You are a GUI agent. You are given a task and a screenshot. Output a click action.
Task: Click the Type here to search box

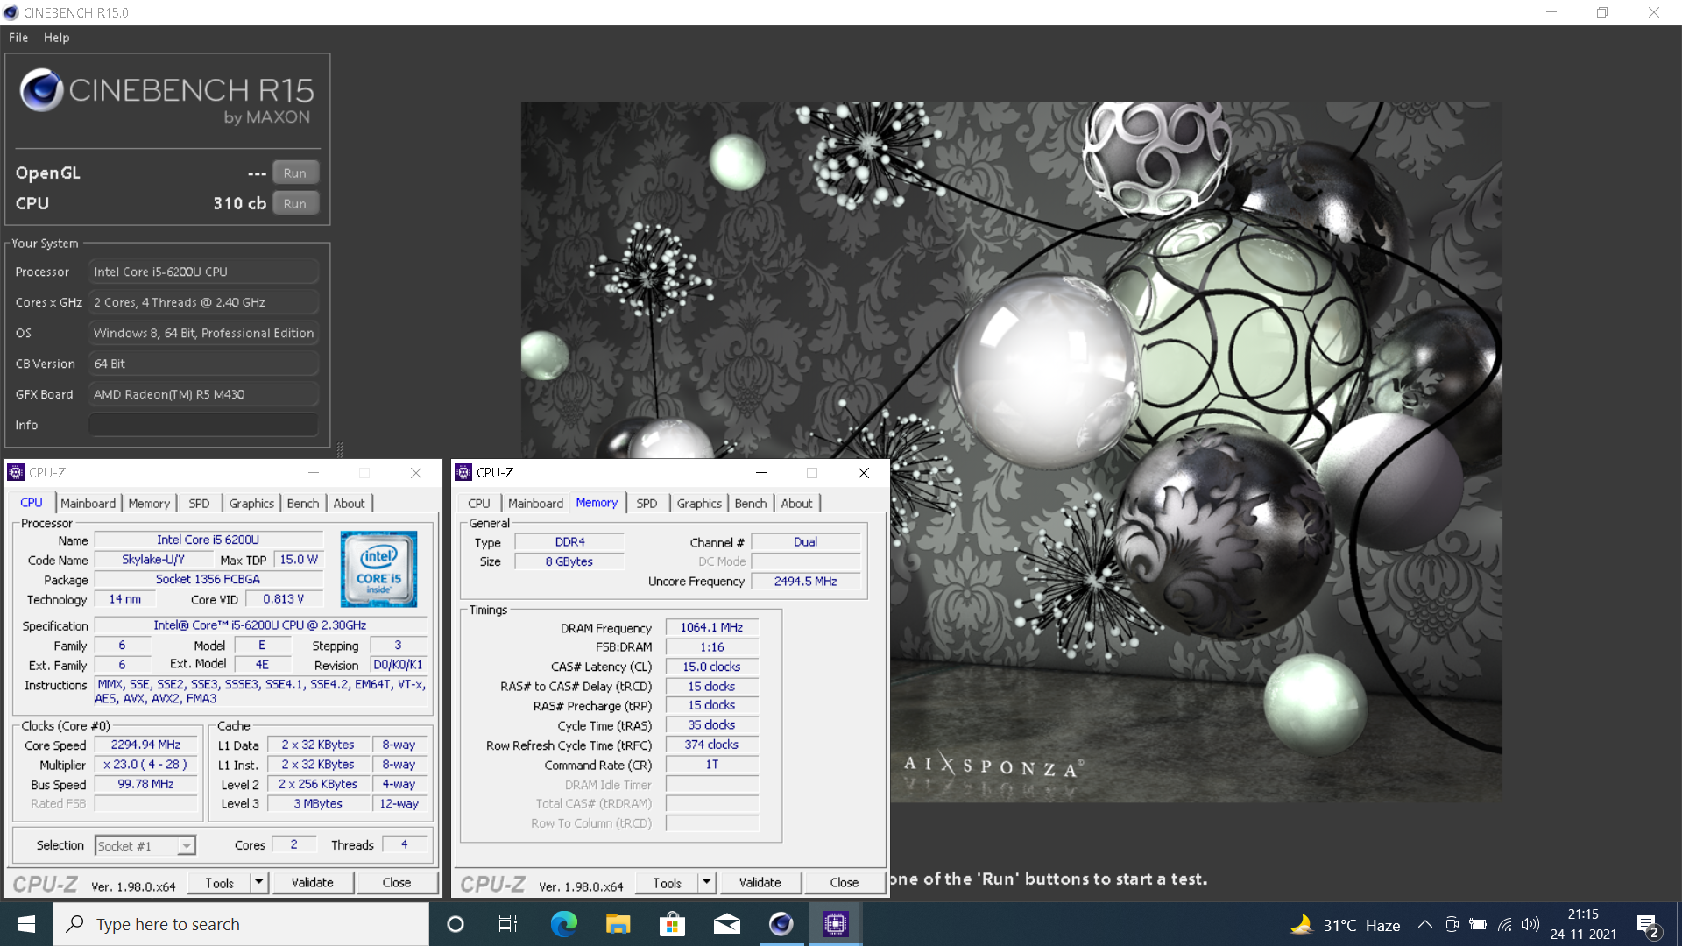241,924
